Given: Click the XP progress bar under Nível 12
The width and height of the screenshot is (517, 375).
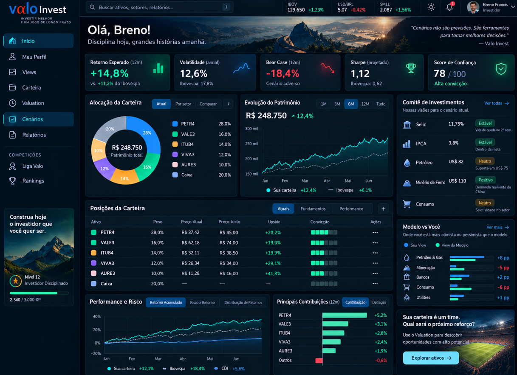Looking at the screenshot, I should pyautogui.click(x=39, y=293).
